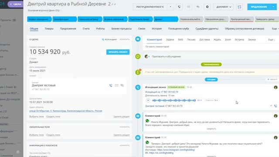
Task: Set stage to Завершить сделку
Action: point(266,19)
